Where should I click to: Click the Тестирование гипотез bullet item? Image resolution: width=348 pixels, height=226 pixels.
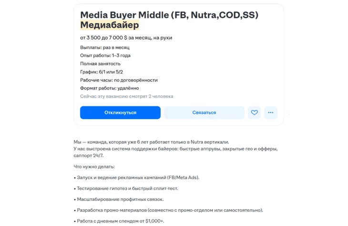[127, 188]
